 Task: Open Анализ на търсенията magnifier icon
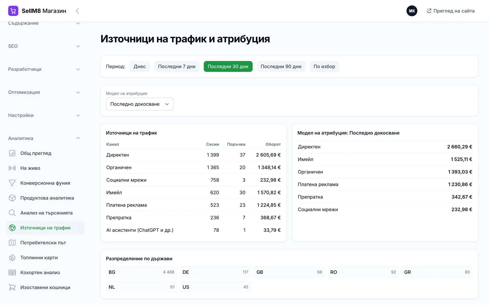pyautogui.click(x=12, y=213)
